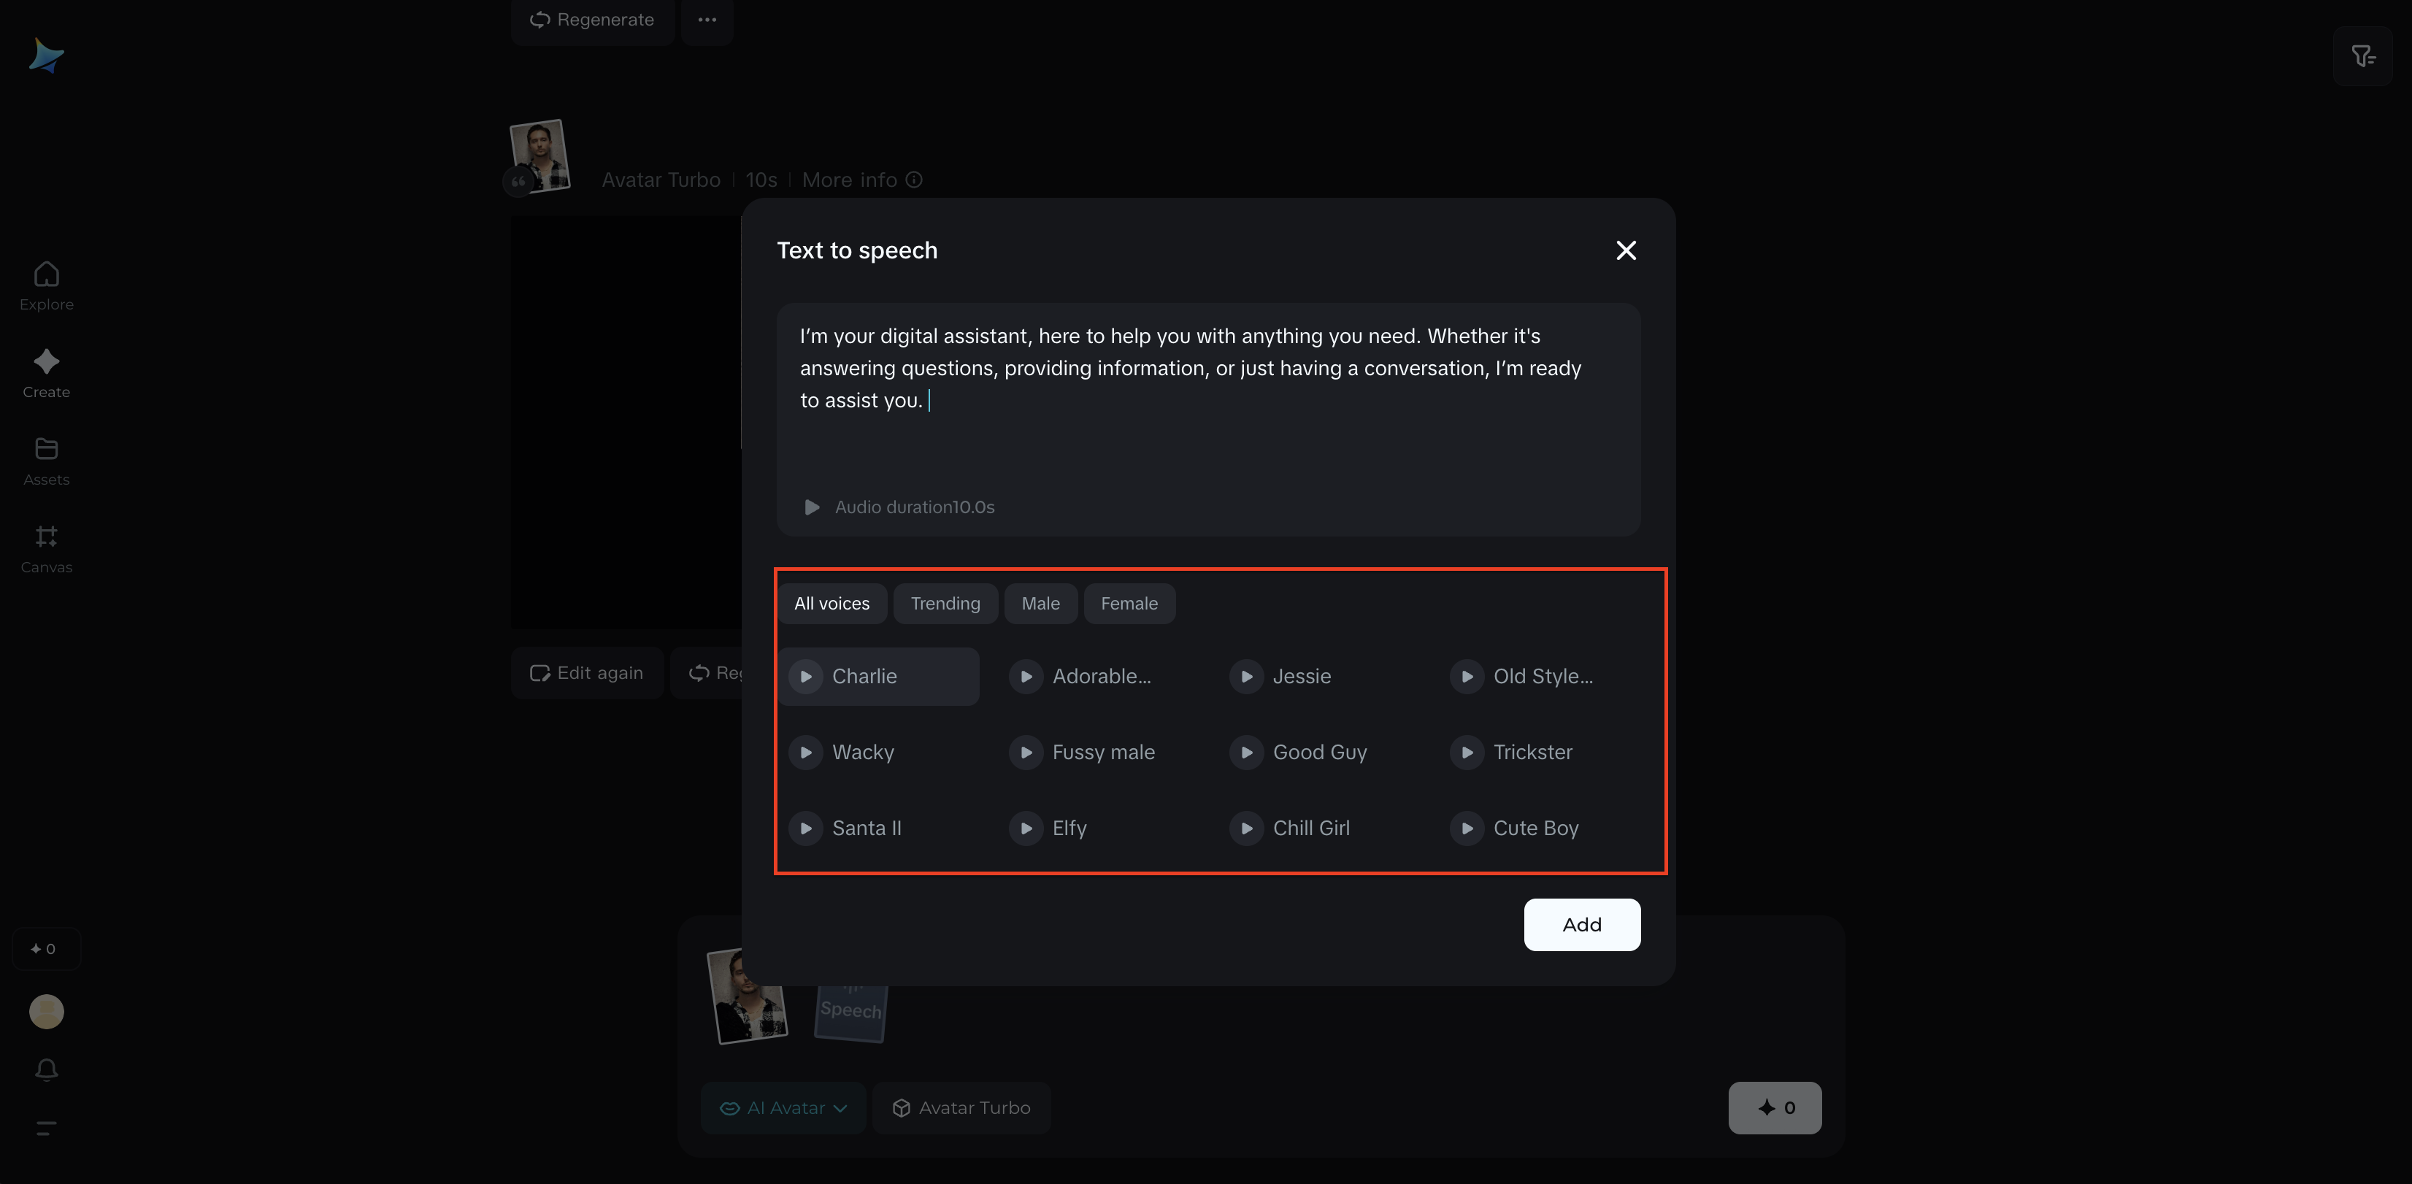Filter voices by Female

1129,603
